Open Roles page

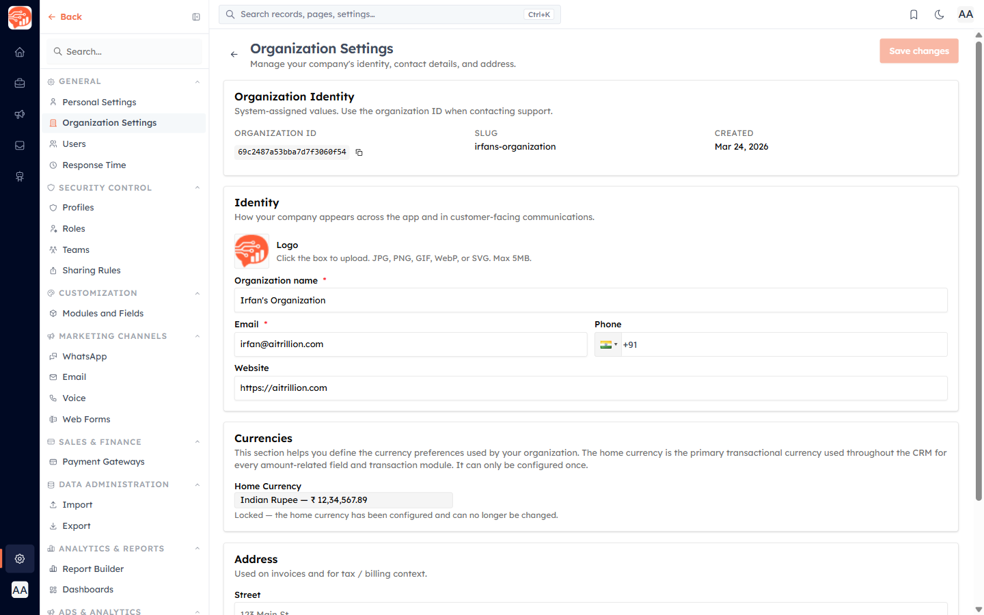click(124, 229)
